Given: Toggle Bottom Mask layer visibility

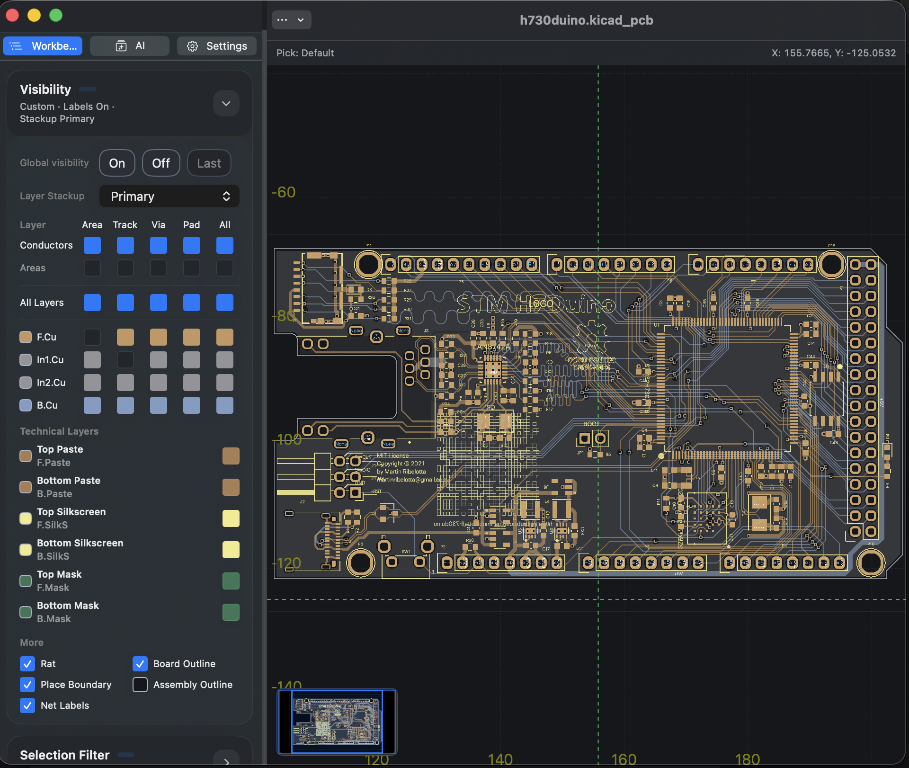Looking at the screenshot, I should (231, 612).
